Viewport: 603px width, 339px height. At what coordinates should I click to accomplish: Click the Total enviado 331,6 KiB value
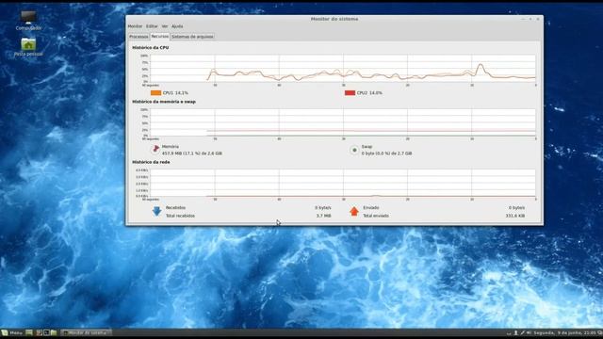(x=515, y=216)
